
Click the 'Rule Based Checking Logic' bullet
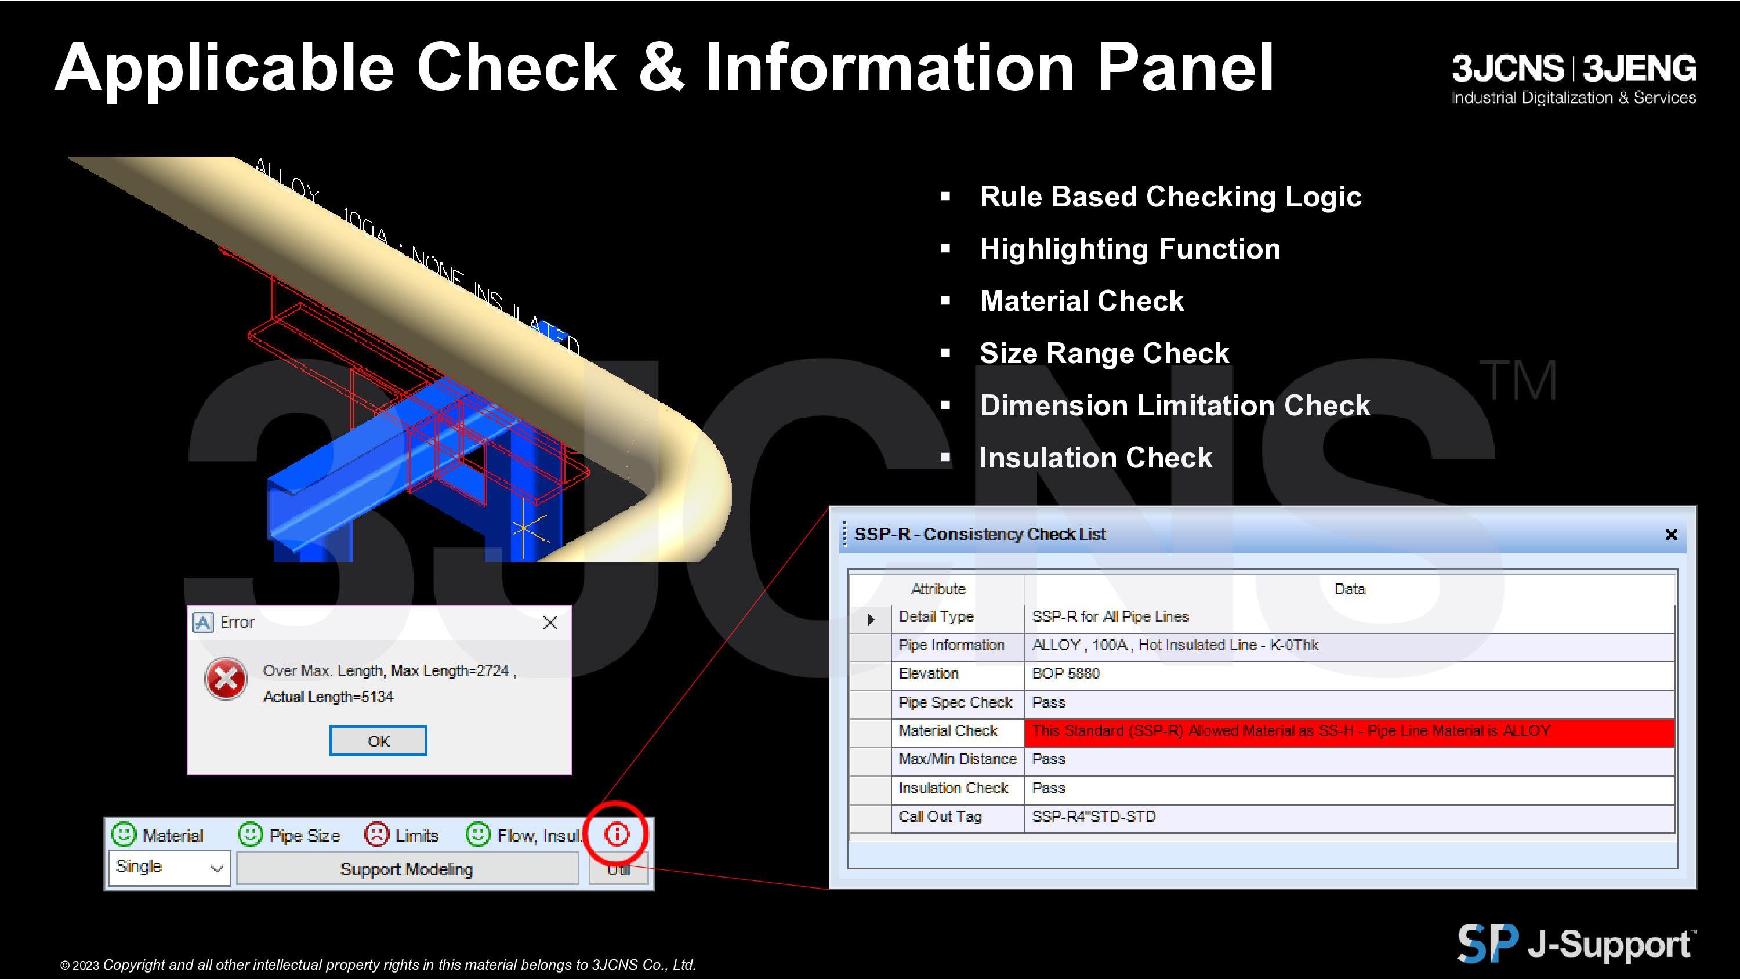click(1170, 197)
